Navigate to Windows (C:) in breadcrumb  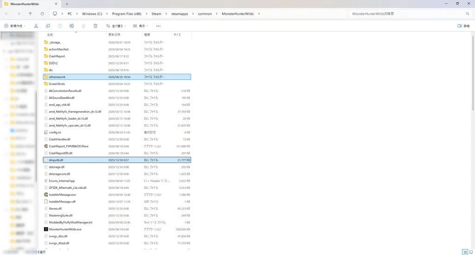coord(92,13)
